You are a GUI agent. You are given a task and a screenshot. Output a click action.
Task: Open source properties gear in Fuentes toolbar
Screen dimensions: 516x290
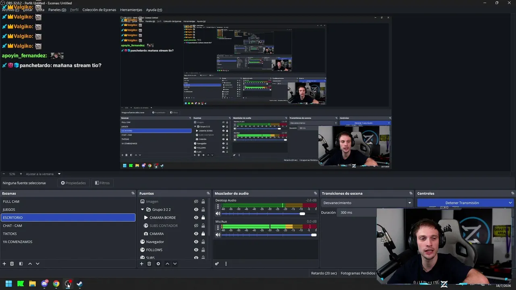(158, 264)
